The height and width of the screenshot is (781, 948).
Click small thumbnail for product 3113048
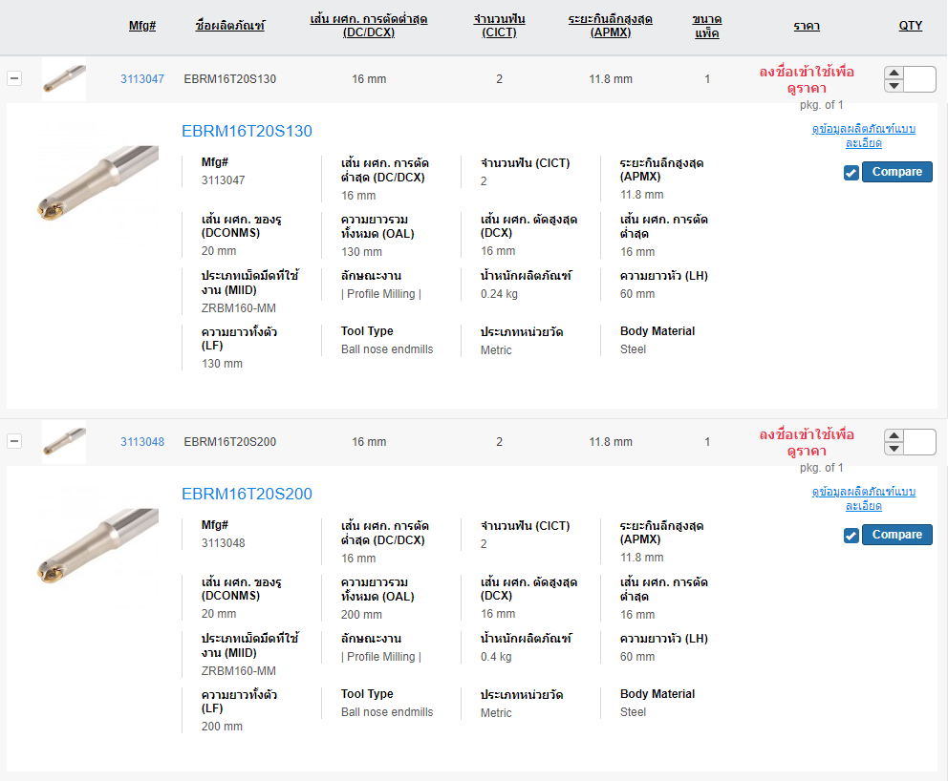click(x=64, y=442)
